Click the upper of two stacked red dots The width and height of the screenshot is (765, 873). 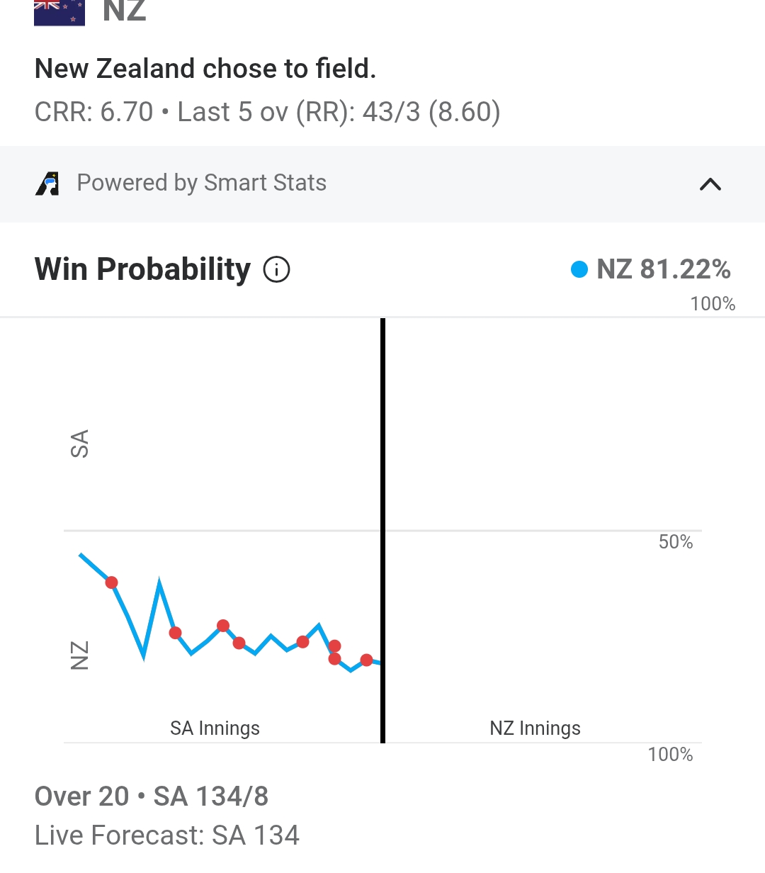click(335, 646)
